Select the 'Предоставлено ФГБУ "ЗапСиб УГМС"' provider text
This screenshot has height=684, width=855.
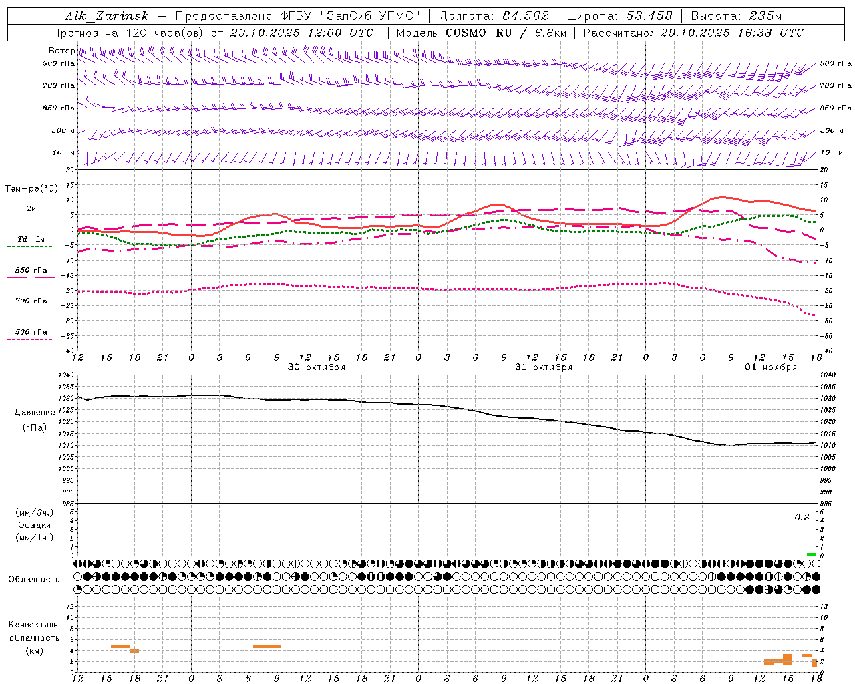[x=298, y=16]
